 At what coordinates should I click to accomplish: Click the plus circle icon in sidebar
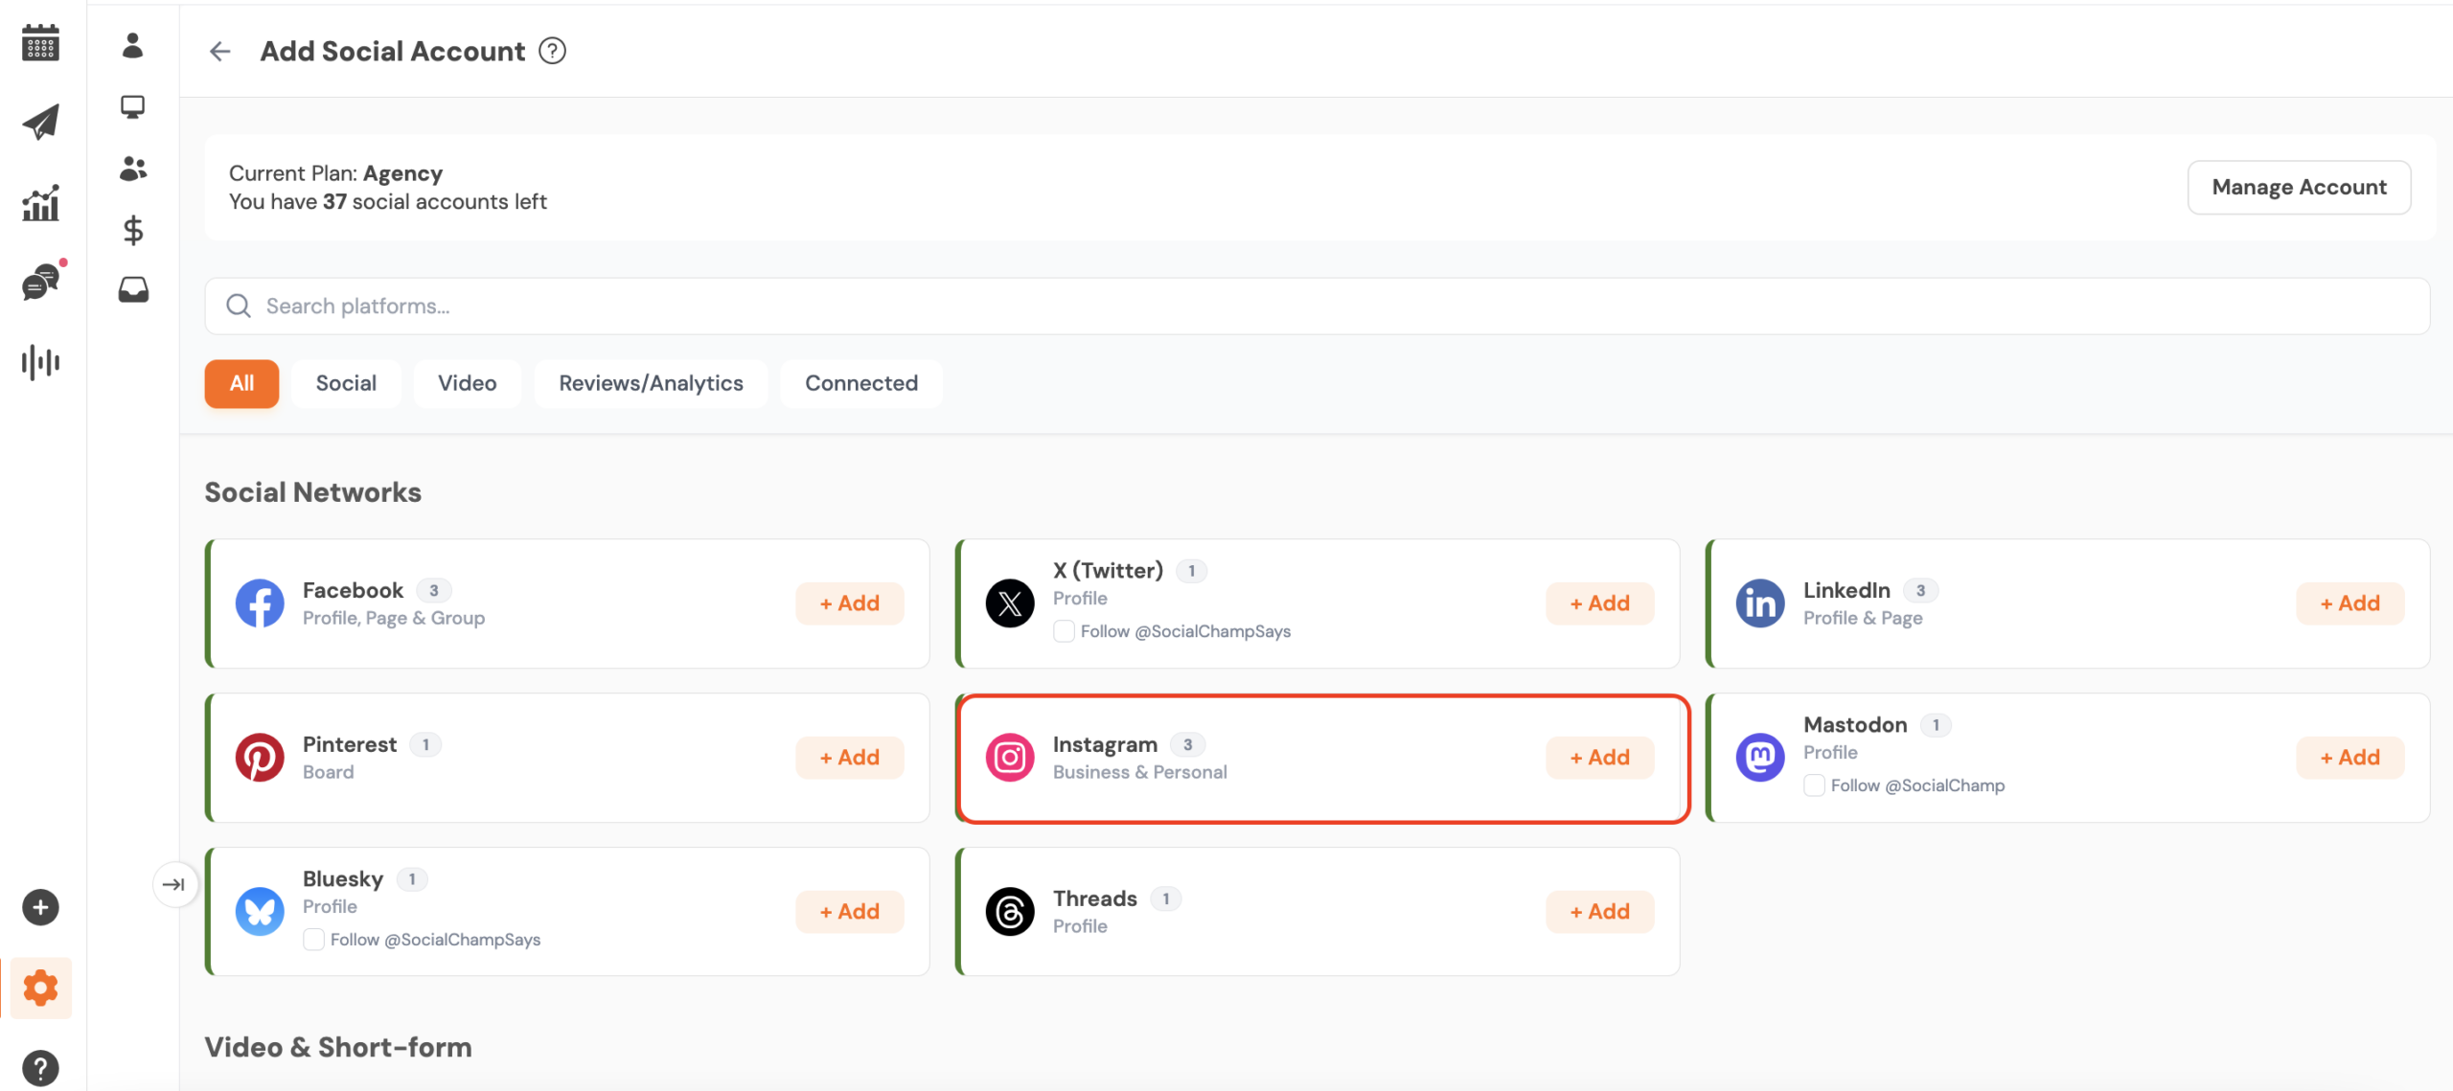tap(40, 907)
